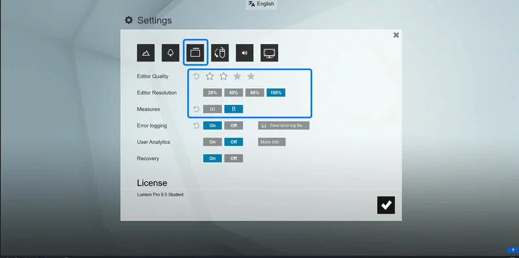The image size is (519, 258).
Task: Open help via blue question mark
Action: (x=513, y=250)
